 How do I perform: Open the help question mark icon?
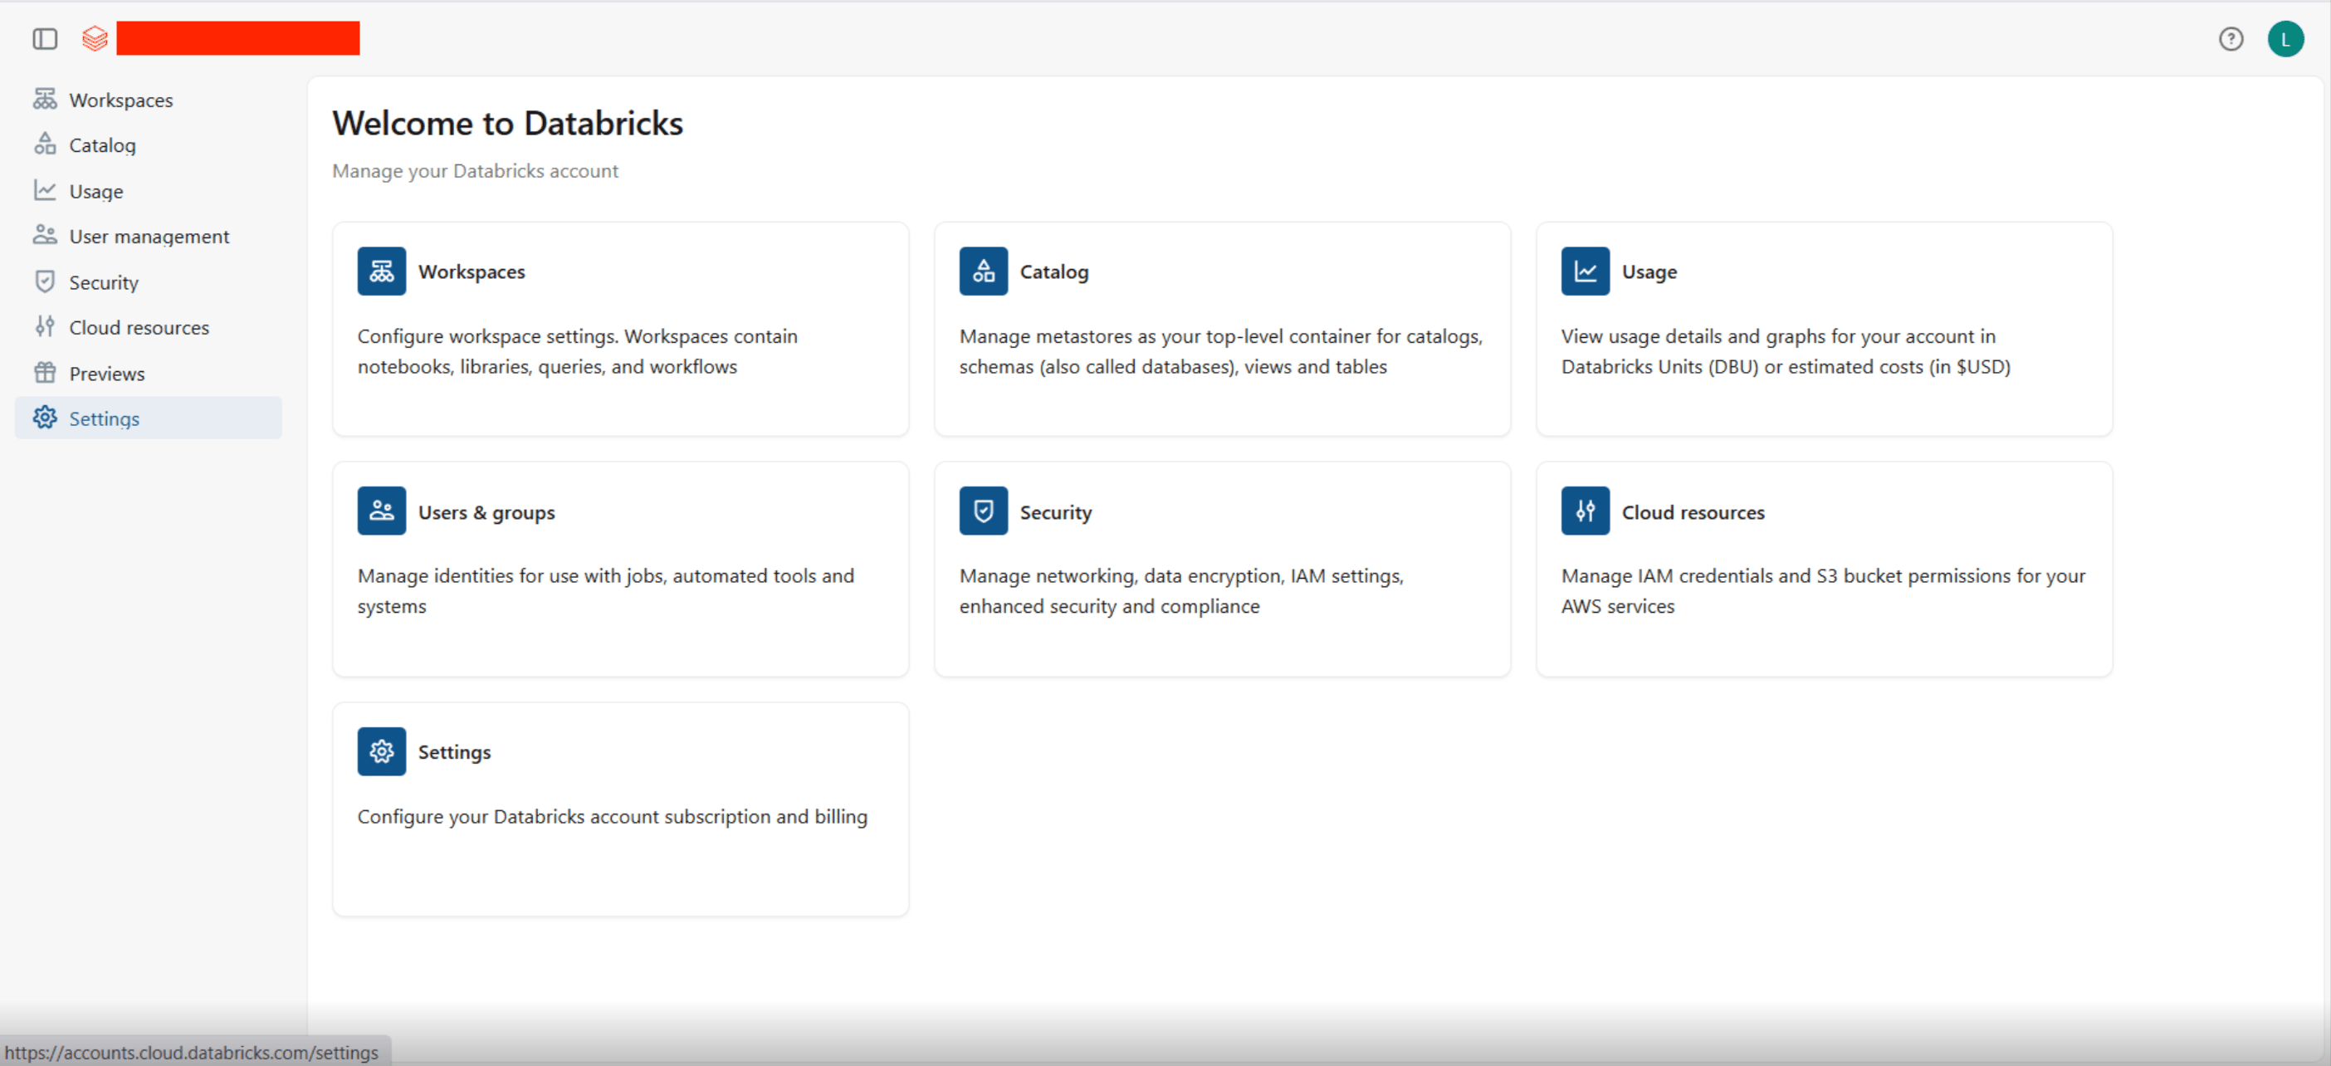click(x=2231, y=39)
